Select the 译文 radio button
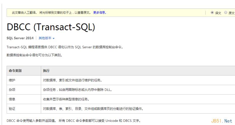 212,13
